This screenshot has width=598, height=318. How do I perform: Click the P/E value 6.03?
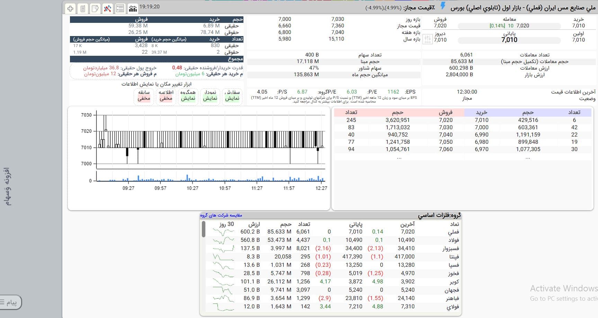pyautogui.click(x=352, y=92)
